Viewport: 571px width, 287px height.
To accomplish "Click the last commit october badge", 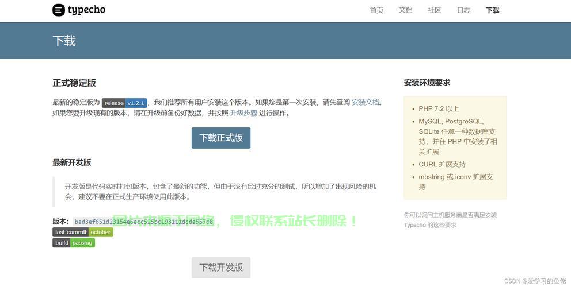I will point(83,232).
